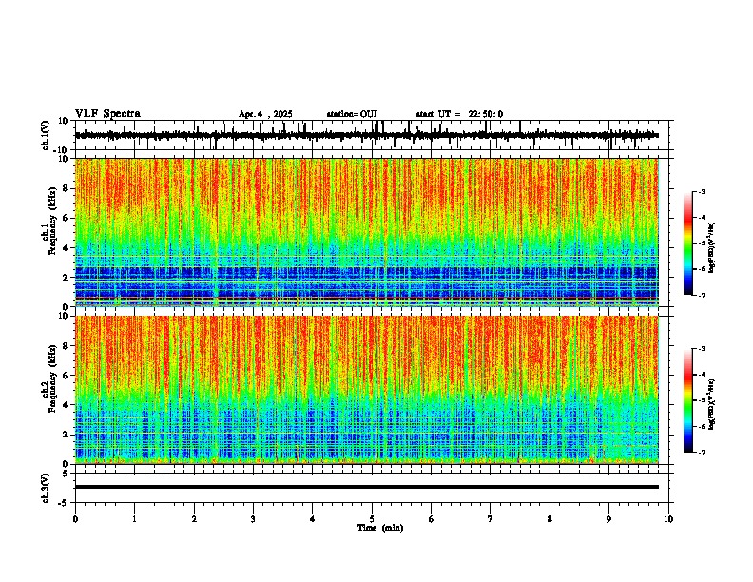Click the "-7" label on ch.2 color bar

click(x=702, y=452)
